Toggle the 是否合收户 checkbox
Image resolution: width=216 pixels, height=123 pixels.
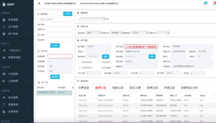99,62
